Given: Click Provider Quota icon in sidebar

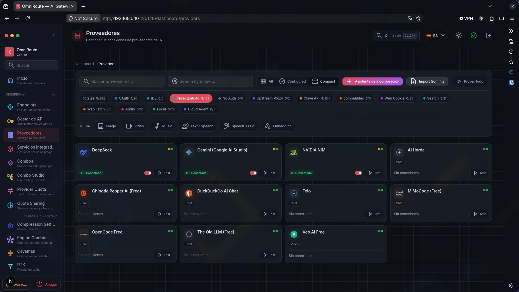Looking at the screenshot, I should coord(10,191).
